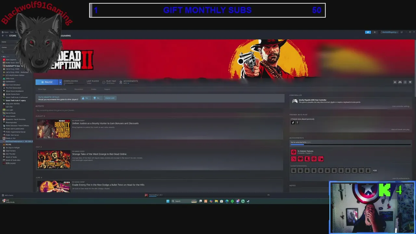Select Fast Food Simulator in library
The width and height of the screenshot is (416, 234).
click(13, 85)
